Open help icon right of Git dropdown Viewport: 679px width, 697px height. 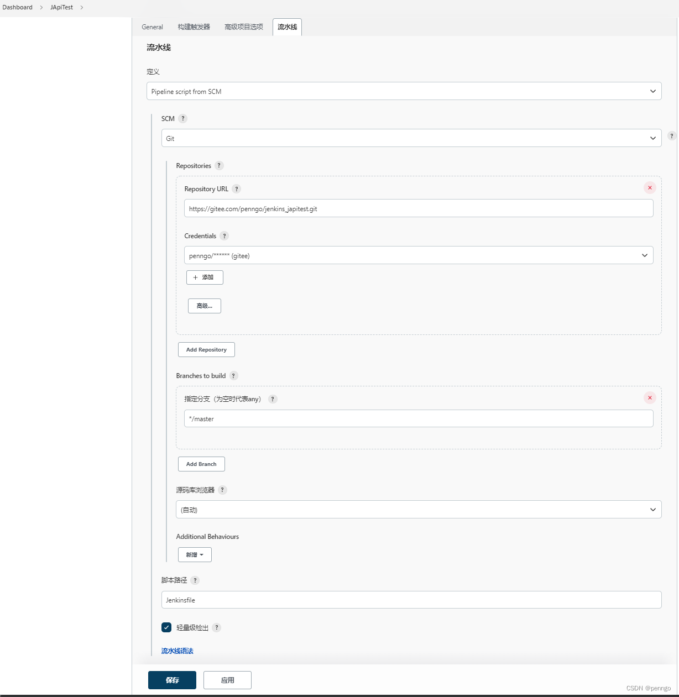(672, 135)
